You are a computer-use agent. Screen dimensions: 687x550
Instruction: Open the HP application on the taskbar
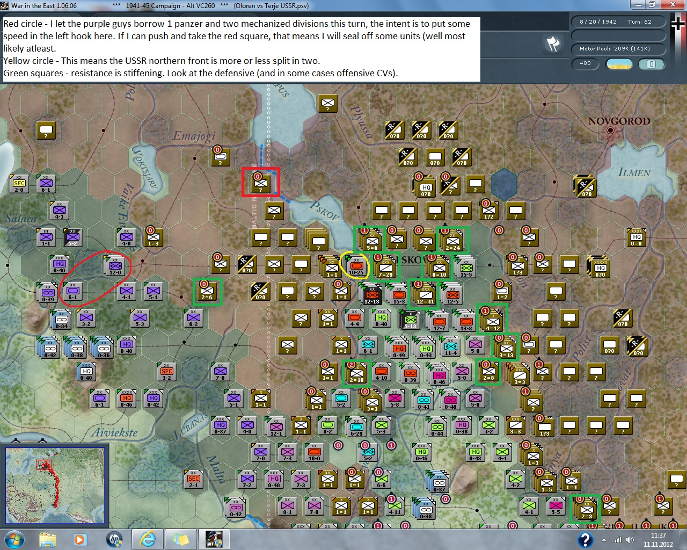[114, 539]
